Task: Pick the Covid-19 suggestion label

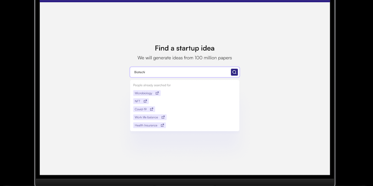Action: 141,109
